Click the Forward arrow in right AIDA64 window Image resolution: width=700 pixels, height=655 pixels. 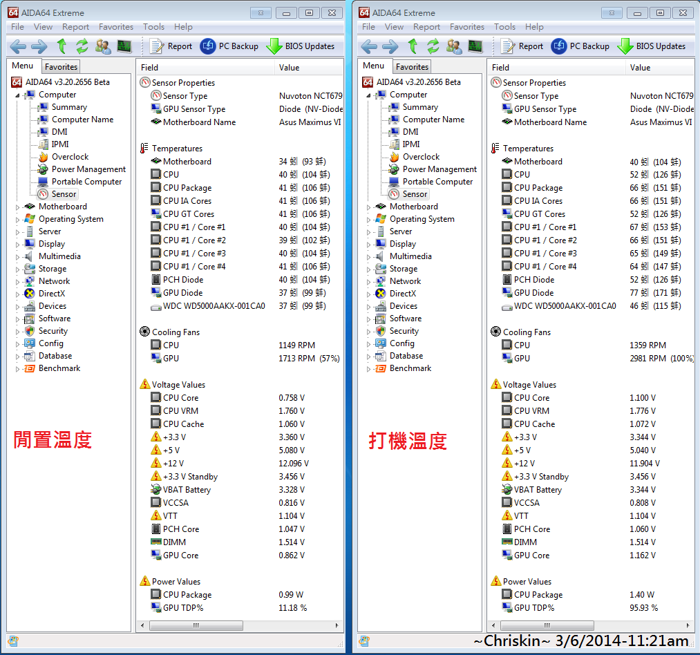pyautogui.click(x=390, y=46)
